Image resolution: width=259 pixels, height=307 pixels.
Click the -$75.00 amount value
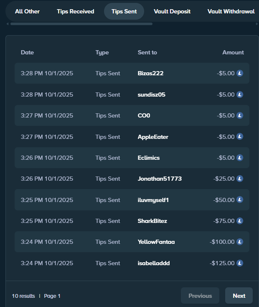pos(224,221)
